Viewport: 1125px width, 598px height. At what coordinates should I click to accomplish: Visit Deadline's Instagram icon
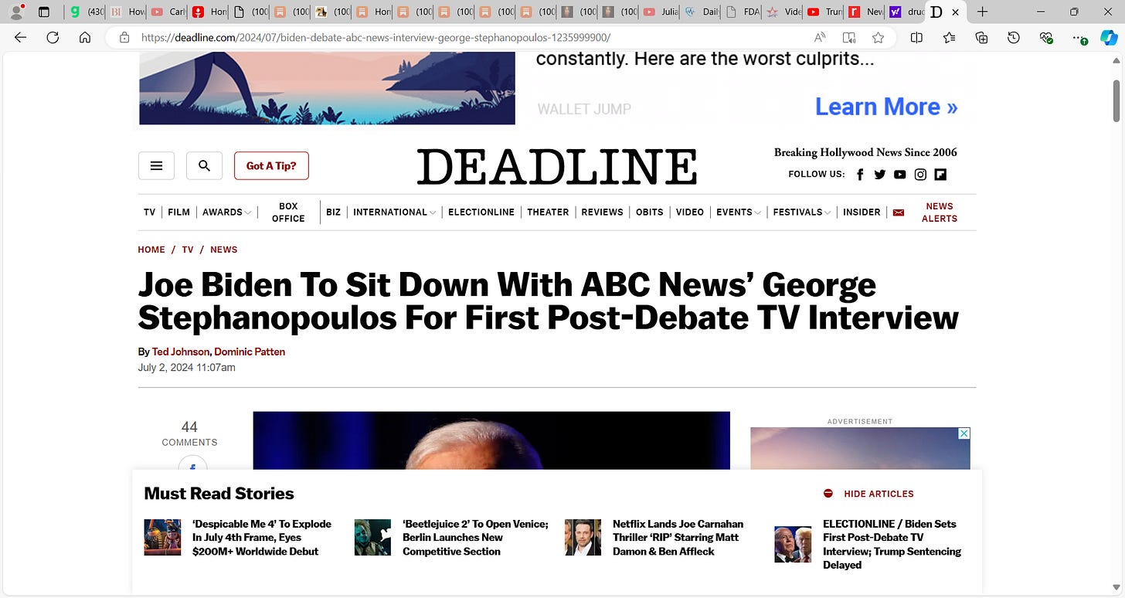point(920,175)
